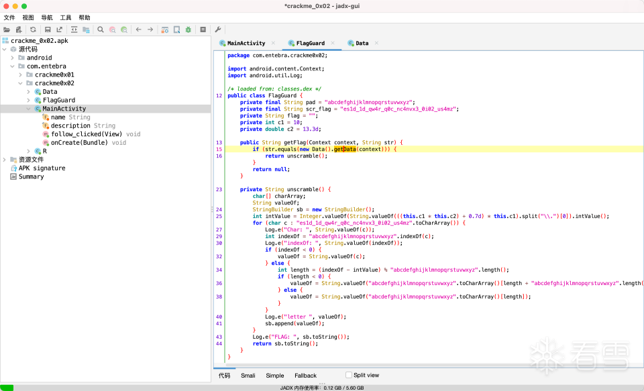This screenshot has height=391, width=644.
Task: Collapse the MainActivity class node
Action: coord(28,109)
